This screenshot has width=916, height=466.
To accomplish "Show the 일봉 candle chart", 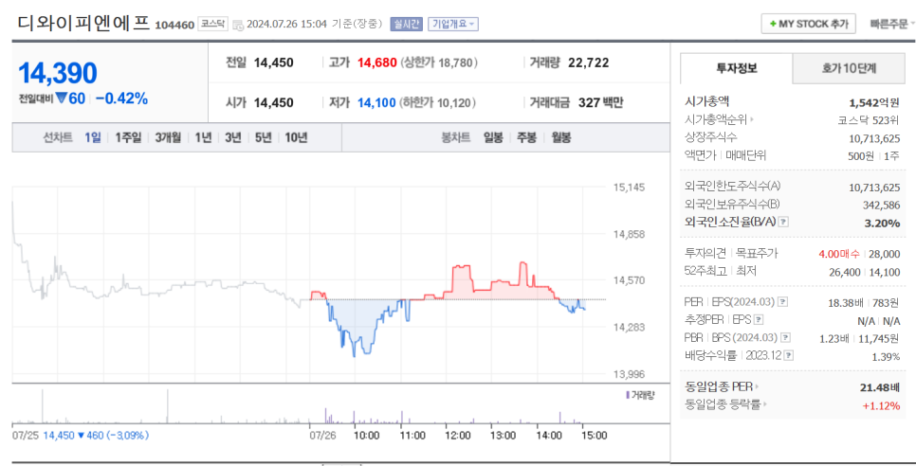I will pyautogui.click(x=493, y=137).
